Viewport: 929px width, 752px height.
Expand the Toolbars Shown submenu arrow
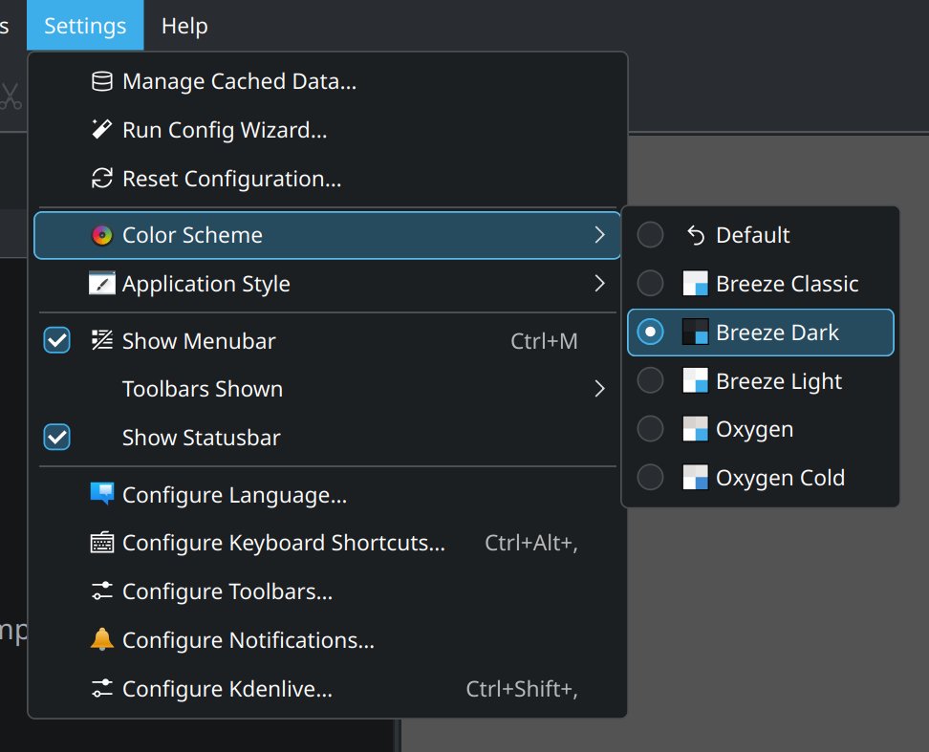click(599, 389)
